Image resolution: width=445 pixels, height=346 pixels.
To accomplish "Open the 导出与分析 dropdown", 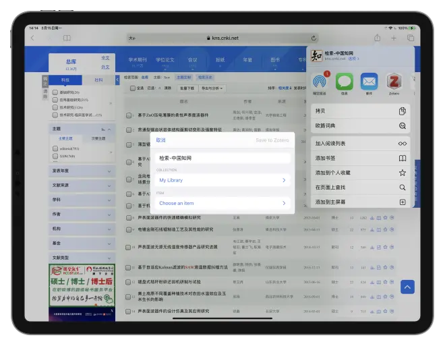I will (212, 88).
